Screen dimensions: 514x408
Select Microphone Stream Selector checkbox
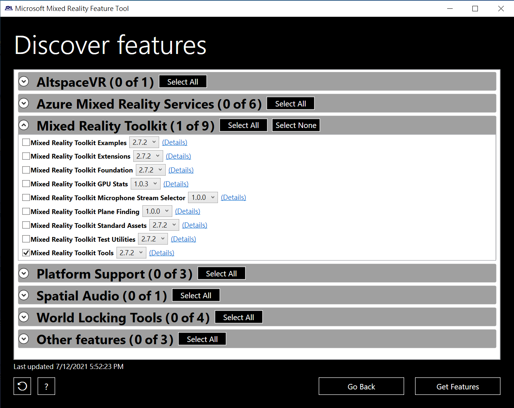[26, 198]
